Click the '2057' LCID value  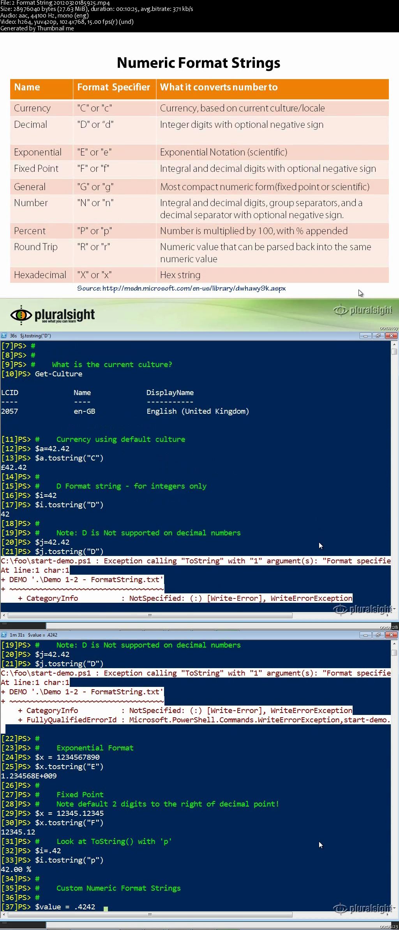click(x=9, y=411)
